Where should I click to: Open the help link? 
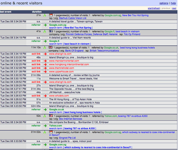(x=173, y=3)
